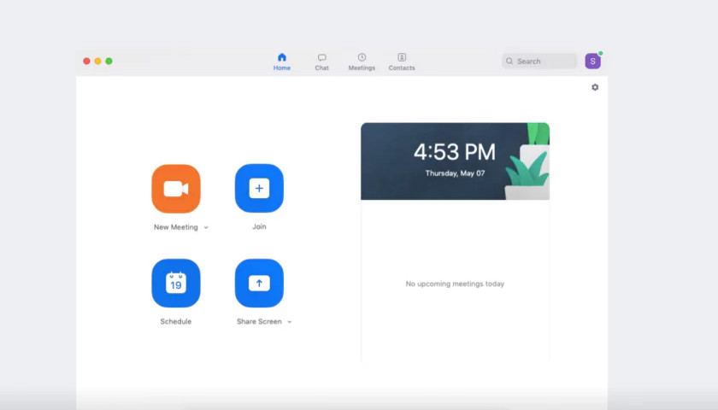Switch to the Chat tab
Viewport: 718px width, 410px height.
point(322,61)
